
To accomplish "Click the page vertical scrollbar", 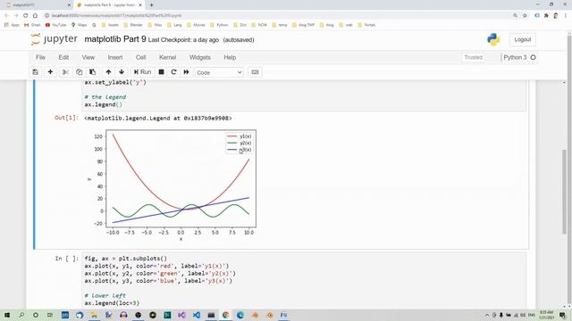I will [564, 191].
